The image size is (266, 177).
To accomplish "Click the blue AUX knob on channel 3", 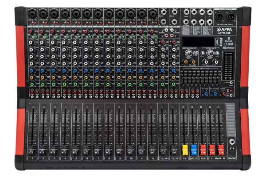I will 53,70.
